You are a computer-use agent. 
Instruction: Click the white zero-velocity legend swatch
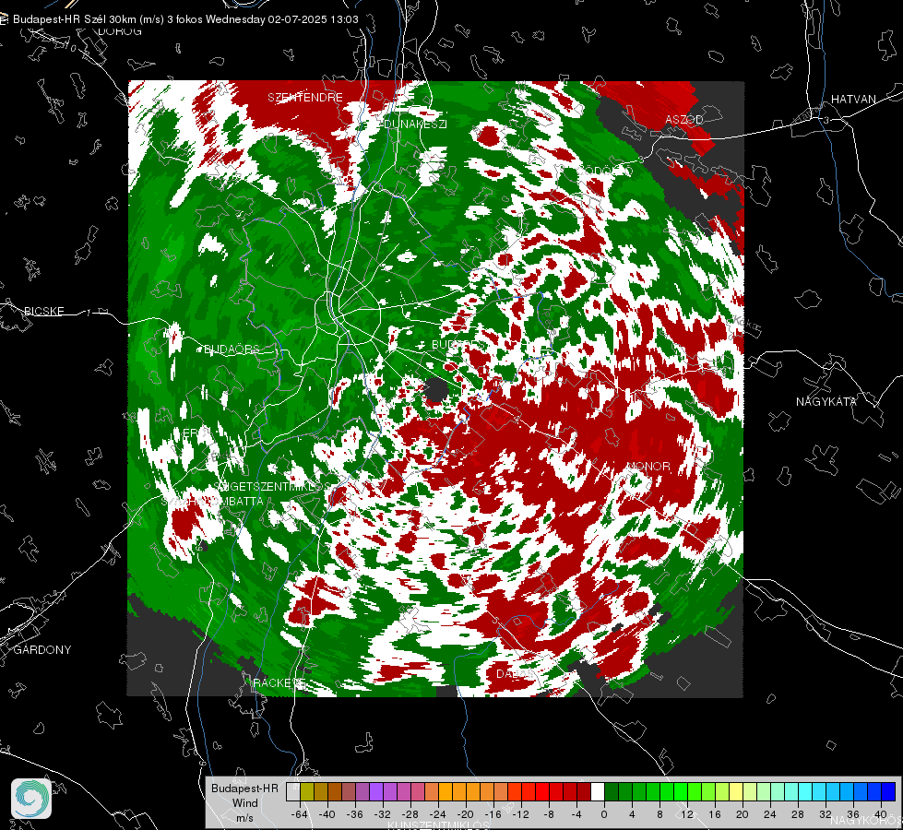click(x=598, y=792)
